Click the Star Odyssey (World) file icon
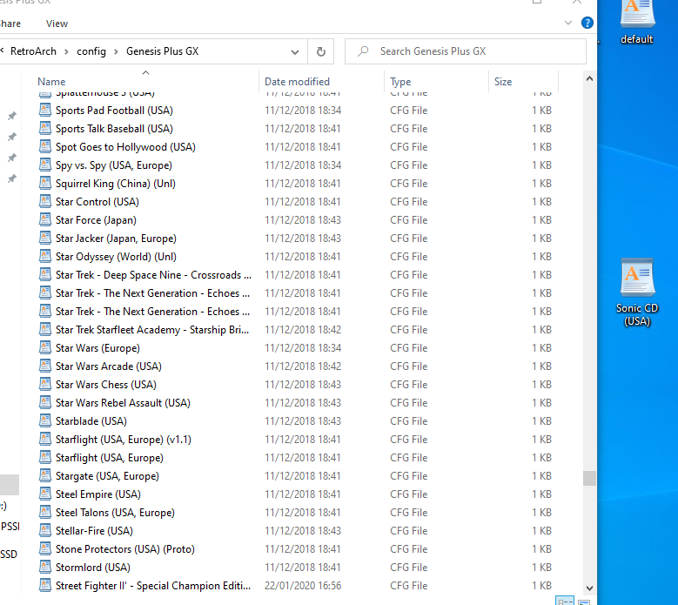The image size is (678, 605). (45, 256)
